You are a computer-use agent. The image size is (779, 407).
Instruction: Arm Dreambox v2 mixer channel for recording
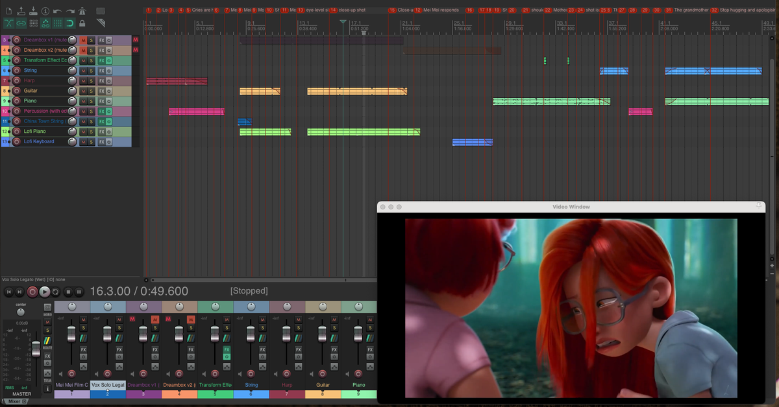coord(179,374)
